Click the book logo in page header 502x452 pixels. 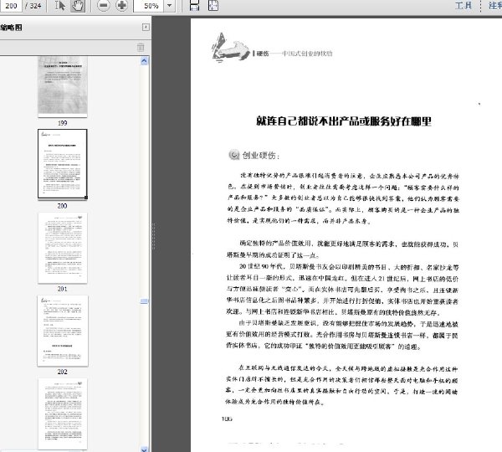[230, 48]
